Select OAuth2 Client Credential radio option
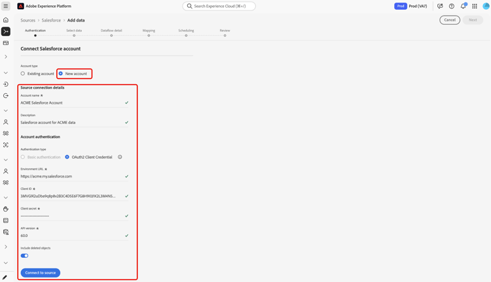The image size is (491, 282). (67, 157)
